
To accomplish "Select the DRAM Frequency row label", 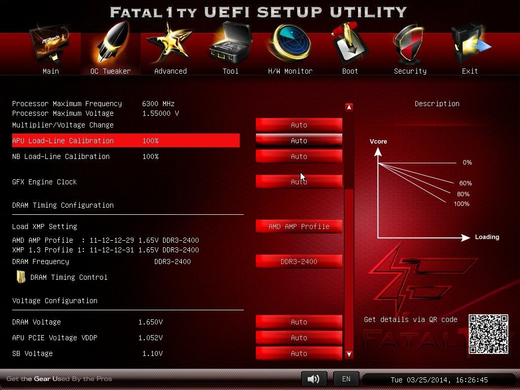I will tap(41, 262).
